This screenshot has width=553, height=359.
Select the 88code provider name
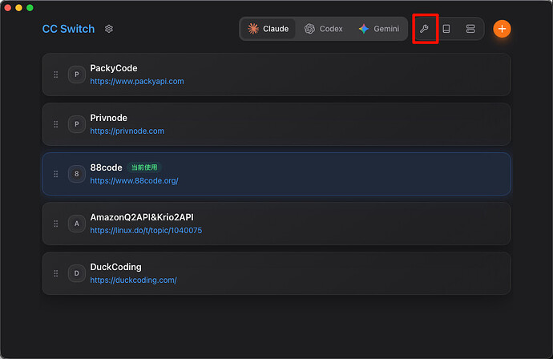pyautogui.click(x=106, y=167)
